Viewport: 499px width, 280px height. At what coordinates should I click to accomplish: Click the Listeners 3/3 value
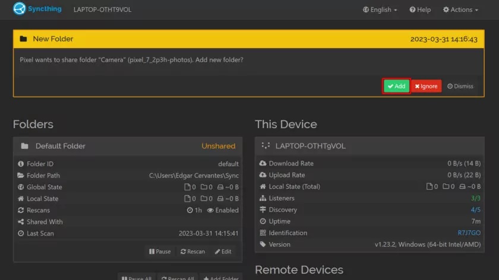tap(475, 198)
